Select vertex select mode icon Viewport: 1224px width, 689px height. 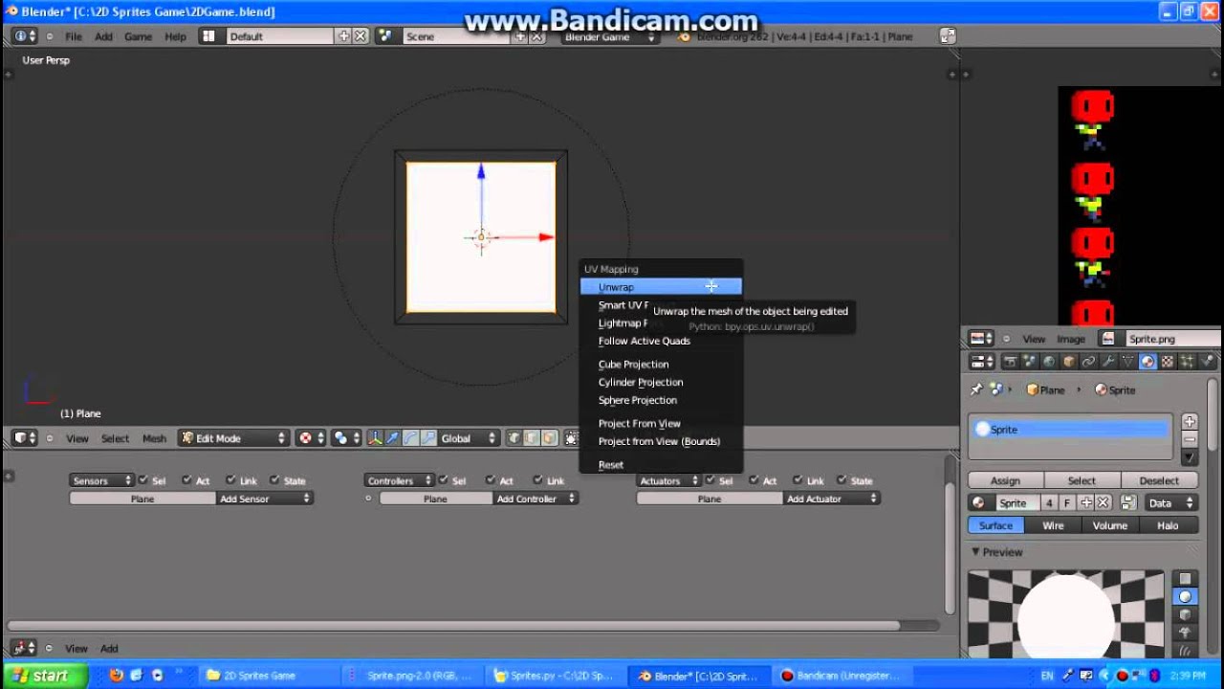(514, 438)
